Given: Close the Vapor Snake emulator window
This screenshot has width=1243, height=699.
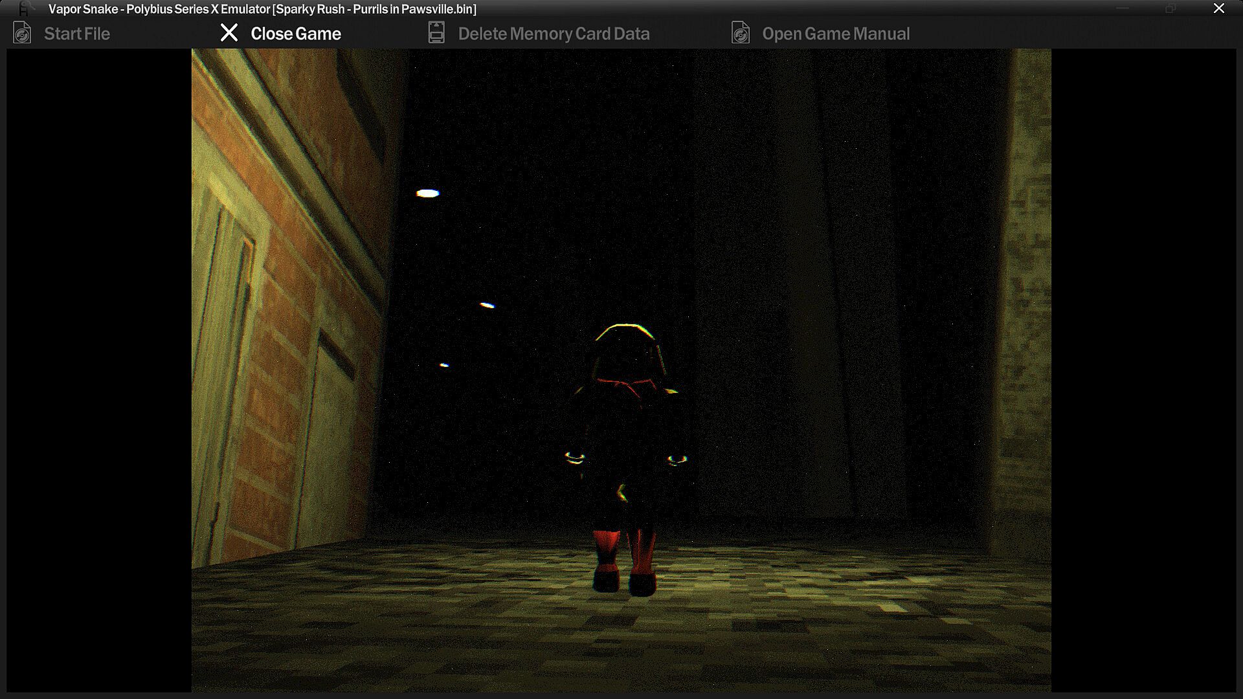Looking at the screenshot, I should [x=1218, y=8].
